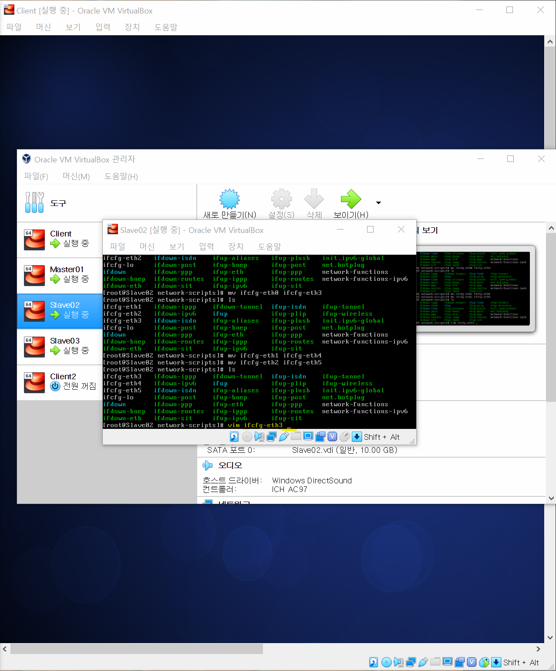Click network indicator in Slave02 status bar
This screenshot has height=671, width=556.
272,436
